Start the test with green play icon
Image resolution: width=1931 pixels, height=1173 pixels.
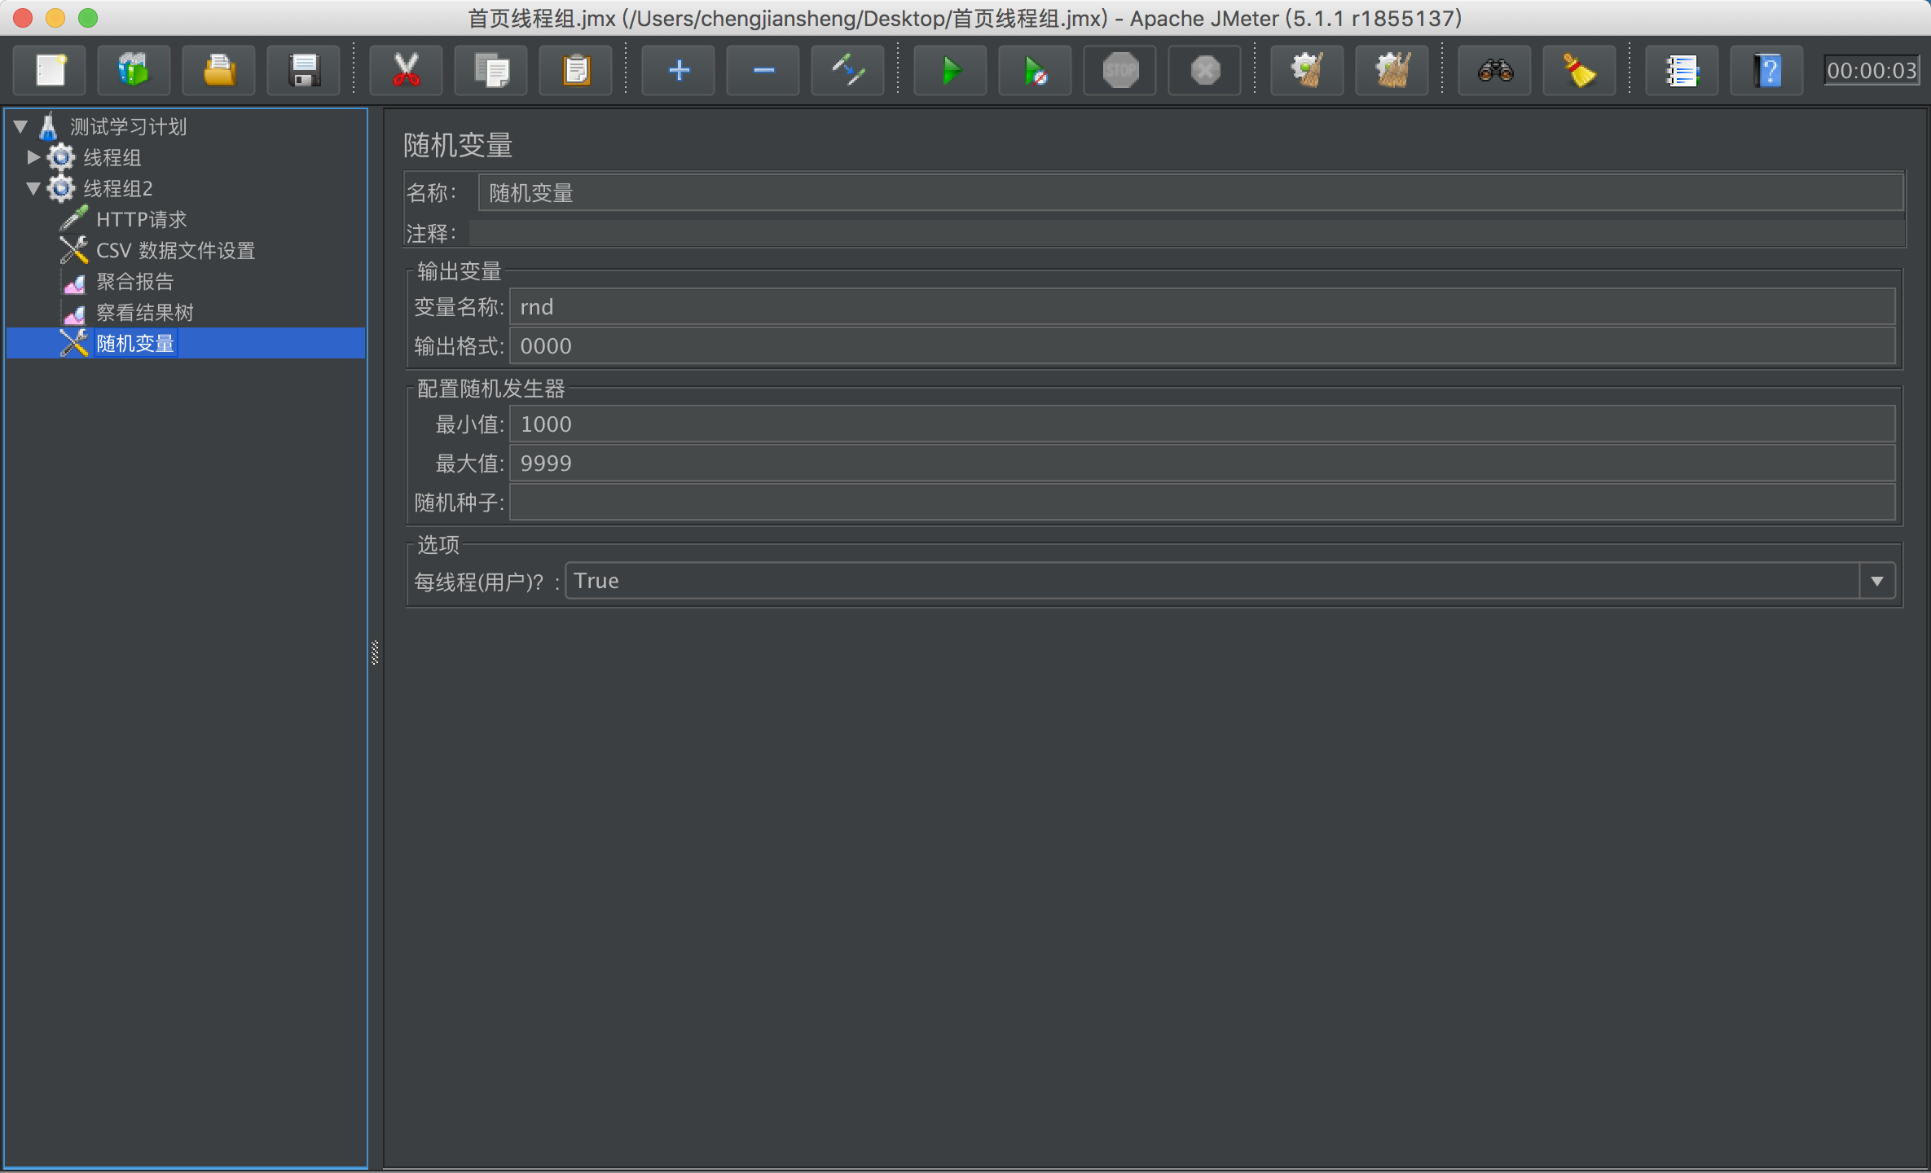(951, 71)
